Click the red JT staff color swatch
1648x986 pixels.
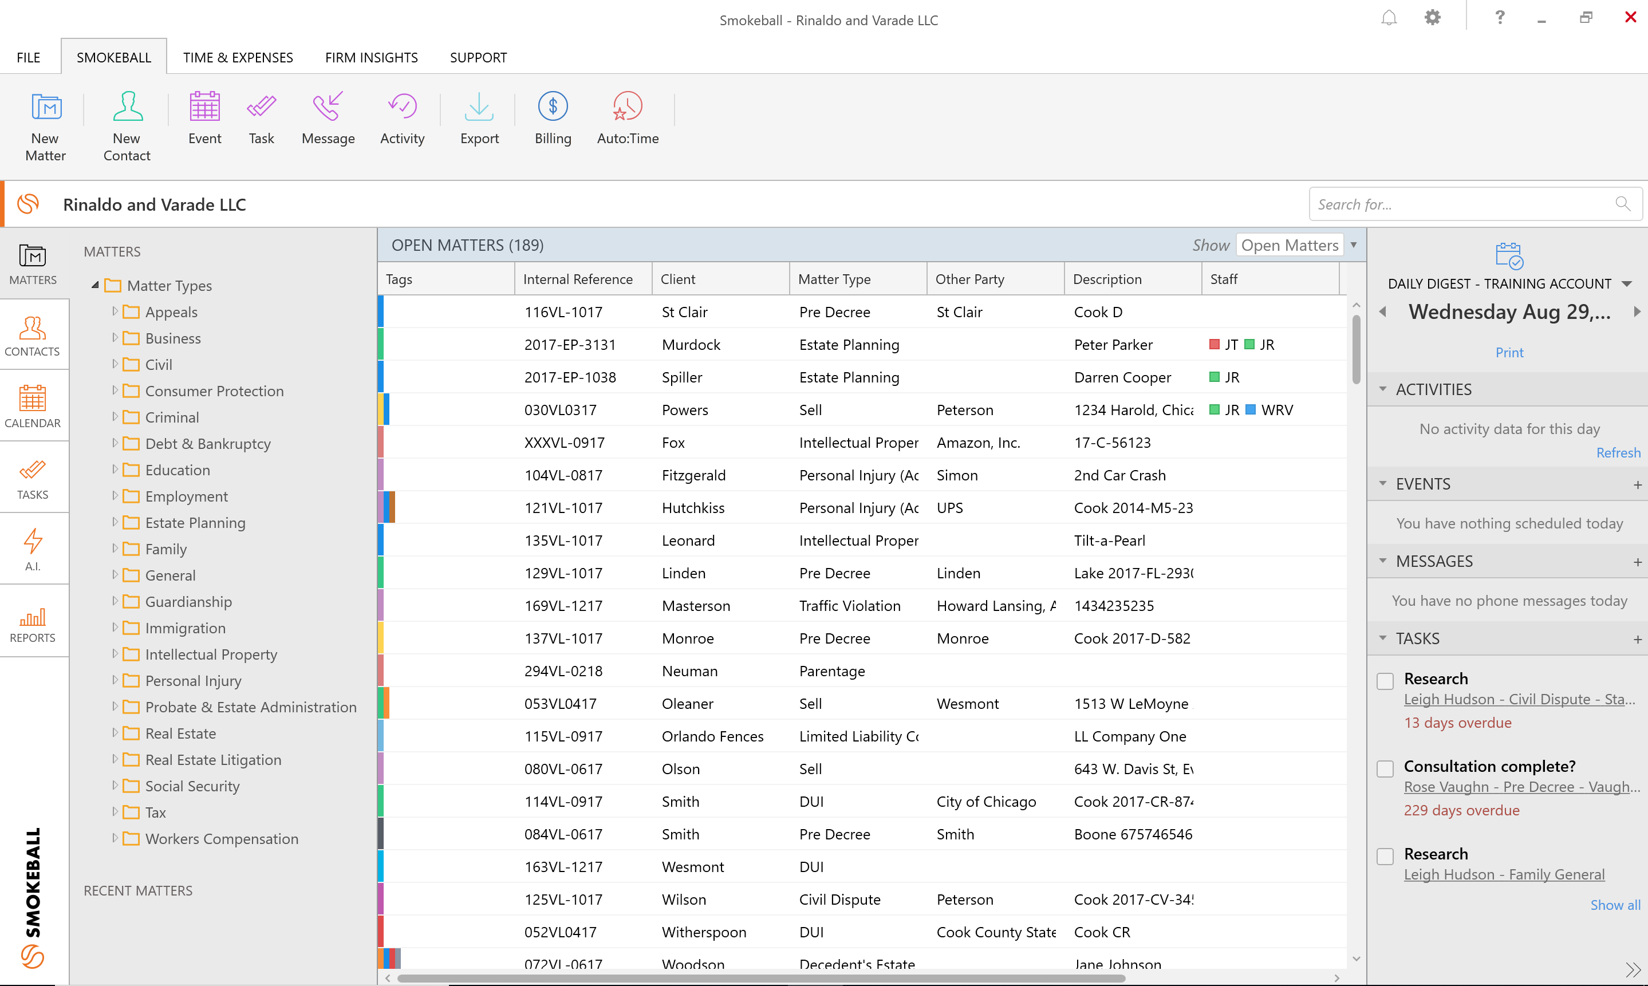[x=1215, y=344]
